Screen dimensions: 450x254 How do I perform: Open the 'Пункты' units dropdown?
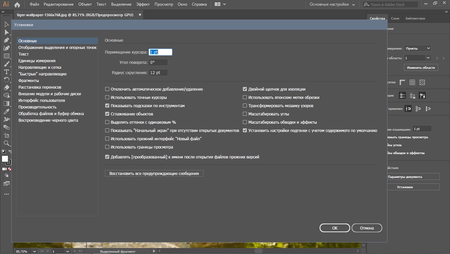[418, 48]
